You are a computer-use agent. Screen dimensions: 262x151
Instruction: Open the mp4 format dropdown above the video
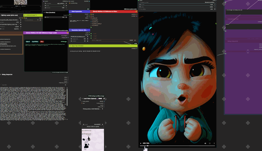click(x=178, y=5)
